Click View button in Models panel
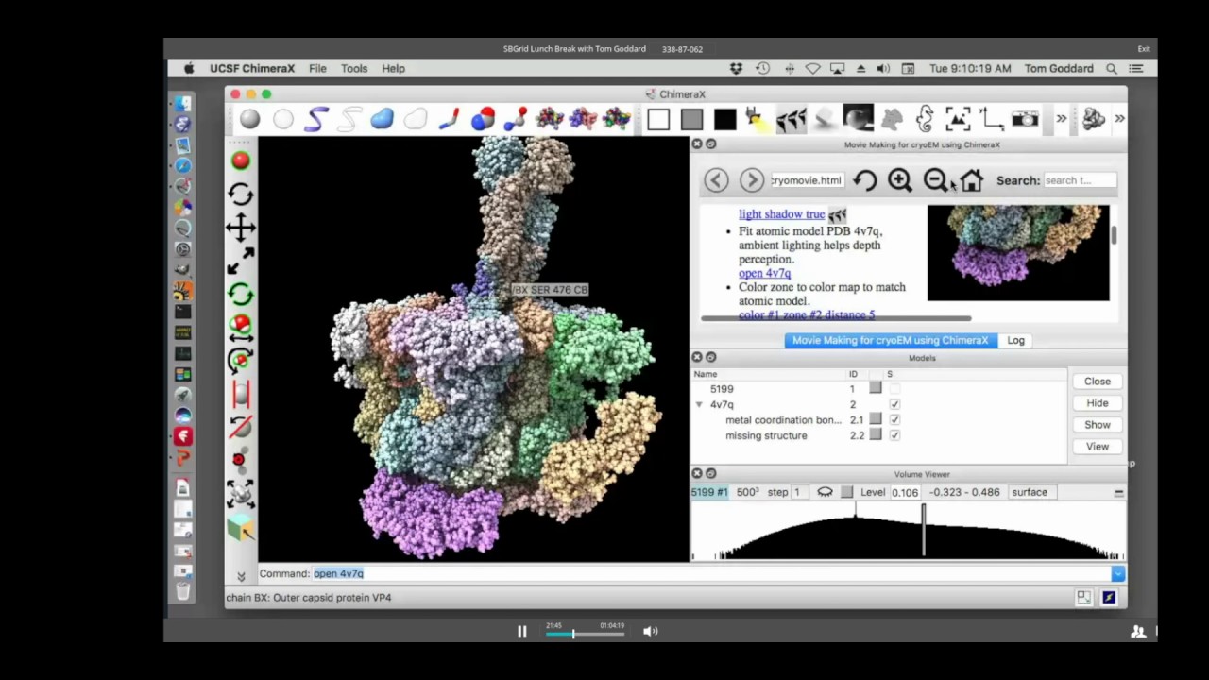Viewport: 1209px width, 680px height. pyautogui.click(x=1098, y=447)
